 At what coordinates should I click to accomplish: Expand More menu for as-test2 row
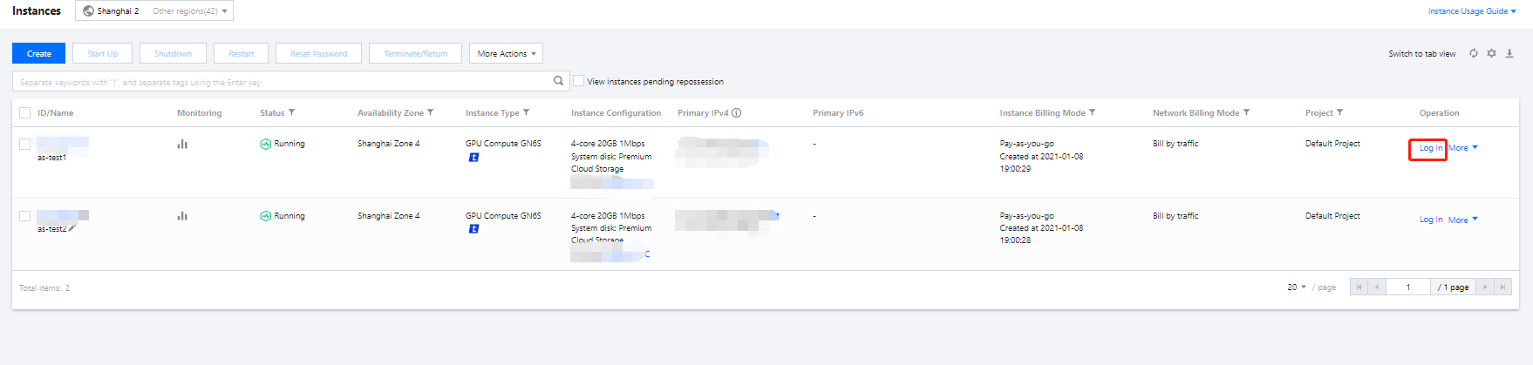click(1462, 220)
